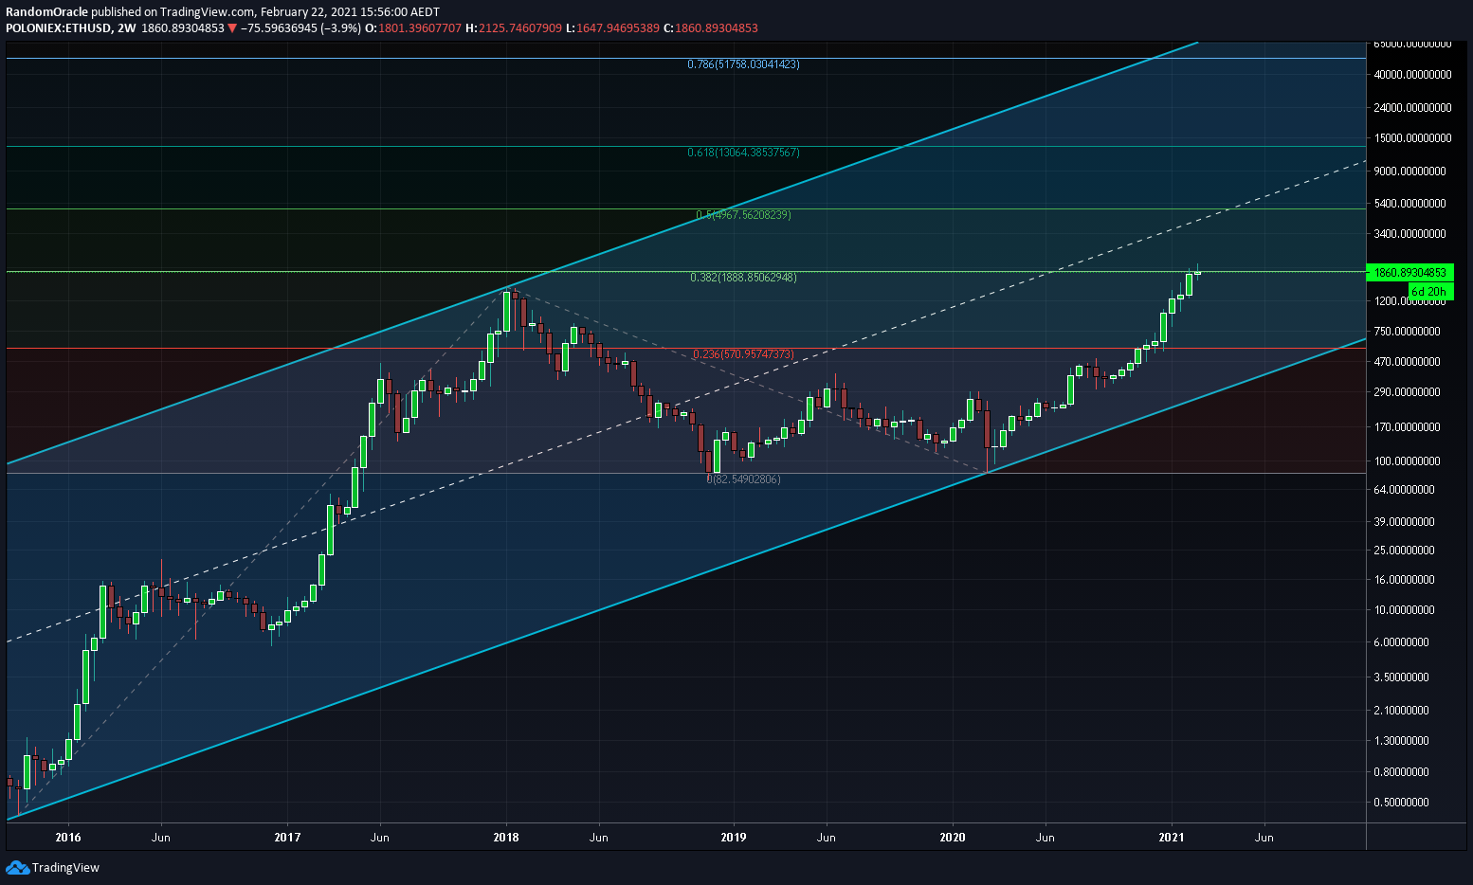Click the low value L:1647.94695389
The height and width of the screenshot is (885, 1473).
pos(612,28)
